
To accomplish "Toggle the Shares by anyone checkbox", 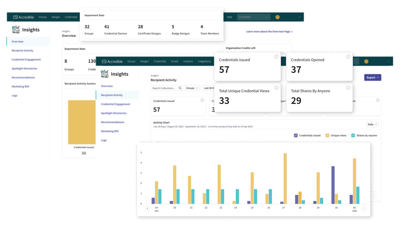I will pyautogui.click(x=353, y=135).
